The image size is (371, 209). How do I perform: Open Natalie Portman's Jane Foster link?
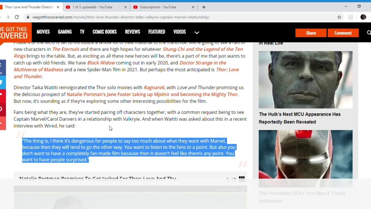pyautogui.click(x=152, y=94)
